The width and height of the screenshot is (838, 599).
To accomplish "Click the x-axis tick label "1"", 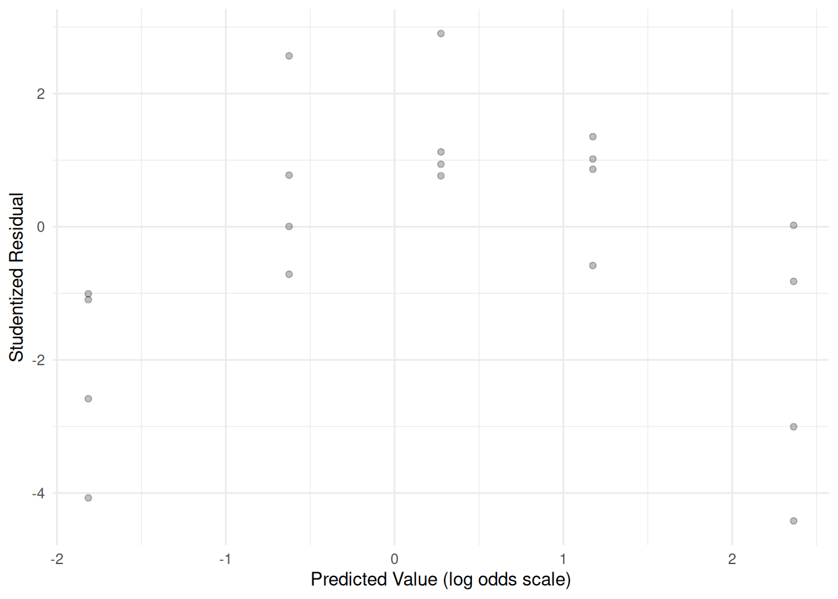I will [x=563, y=559].
